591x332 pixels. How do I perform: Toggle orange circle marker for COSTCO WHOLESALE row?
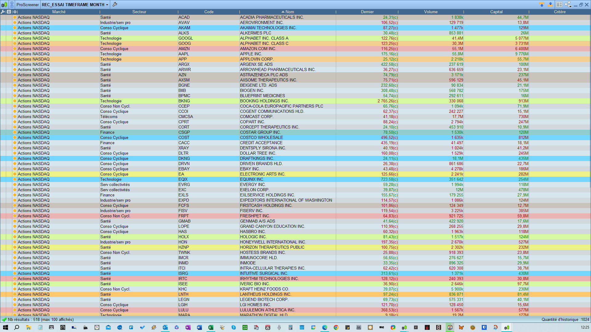[15, 138]
